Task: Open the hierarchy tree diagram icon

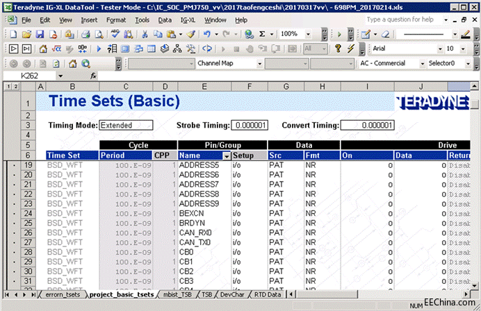Action: pyautogui.click(x=177, y=49)
